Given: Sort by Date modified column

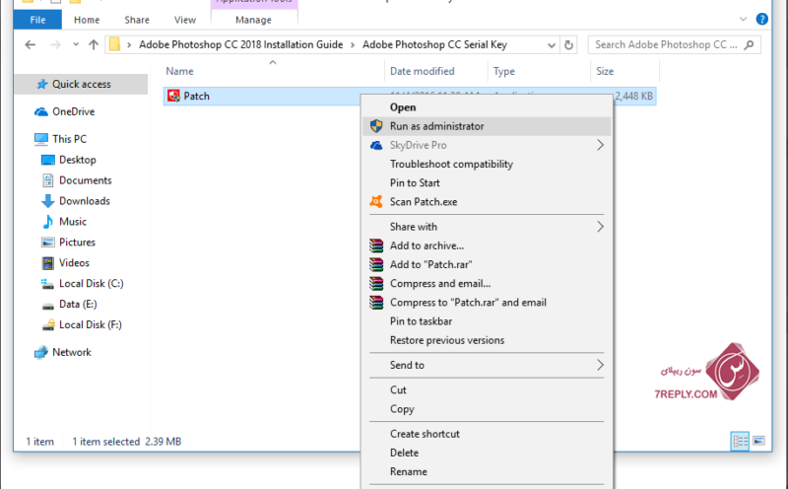Looking at the screenshot, I should pyautogui.click(x=423, y=71).
